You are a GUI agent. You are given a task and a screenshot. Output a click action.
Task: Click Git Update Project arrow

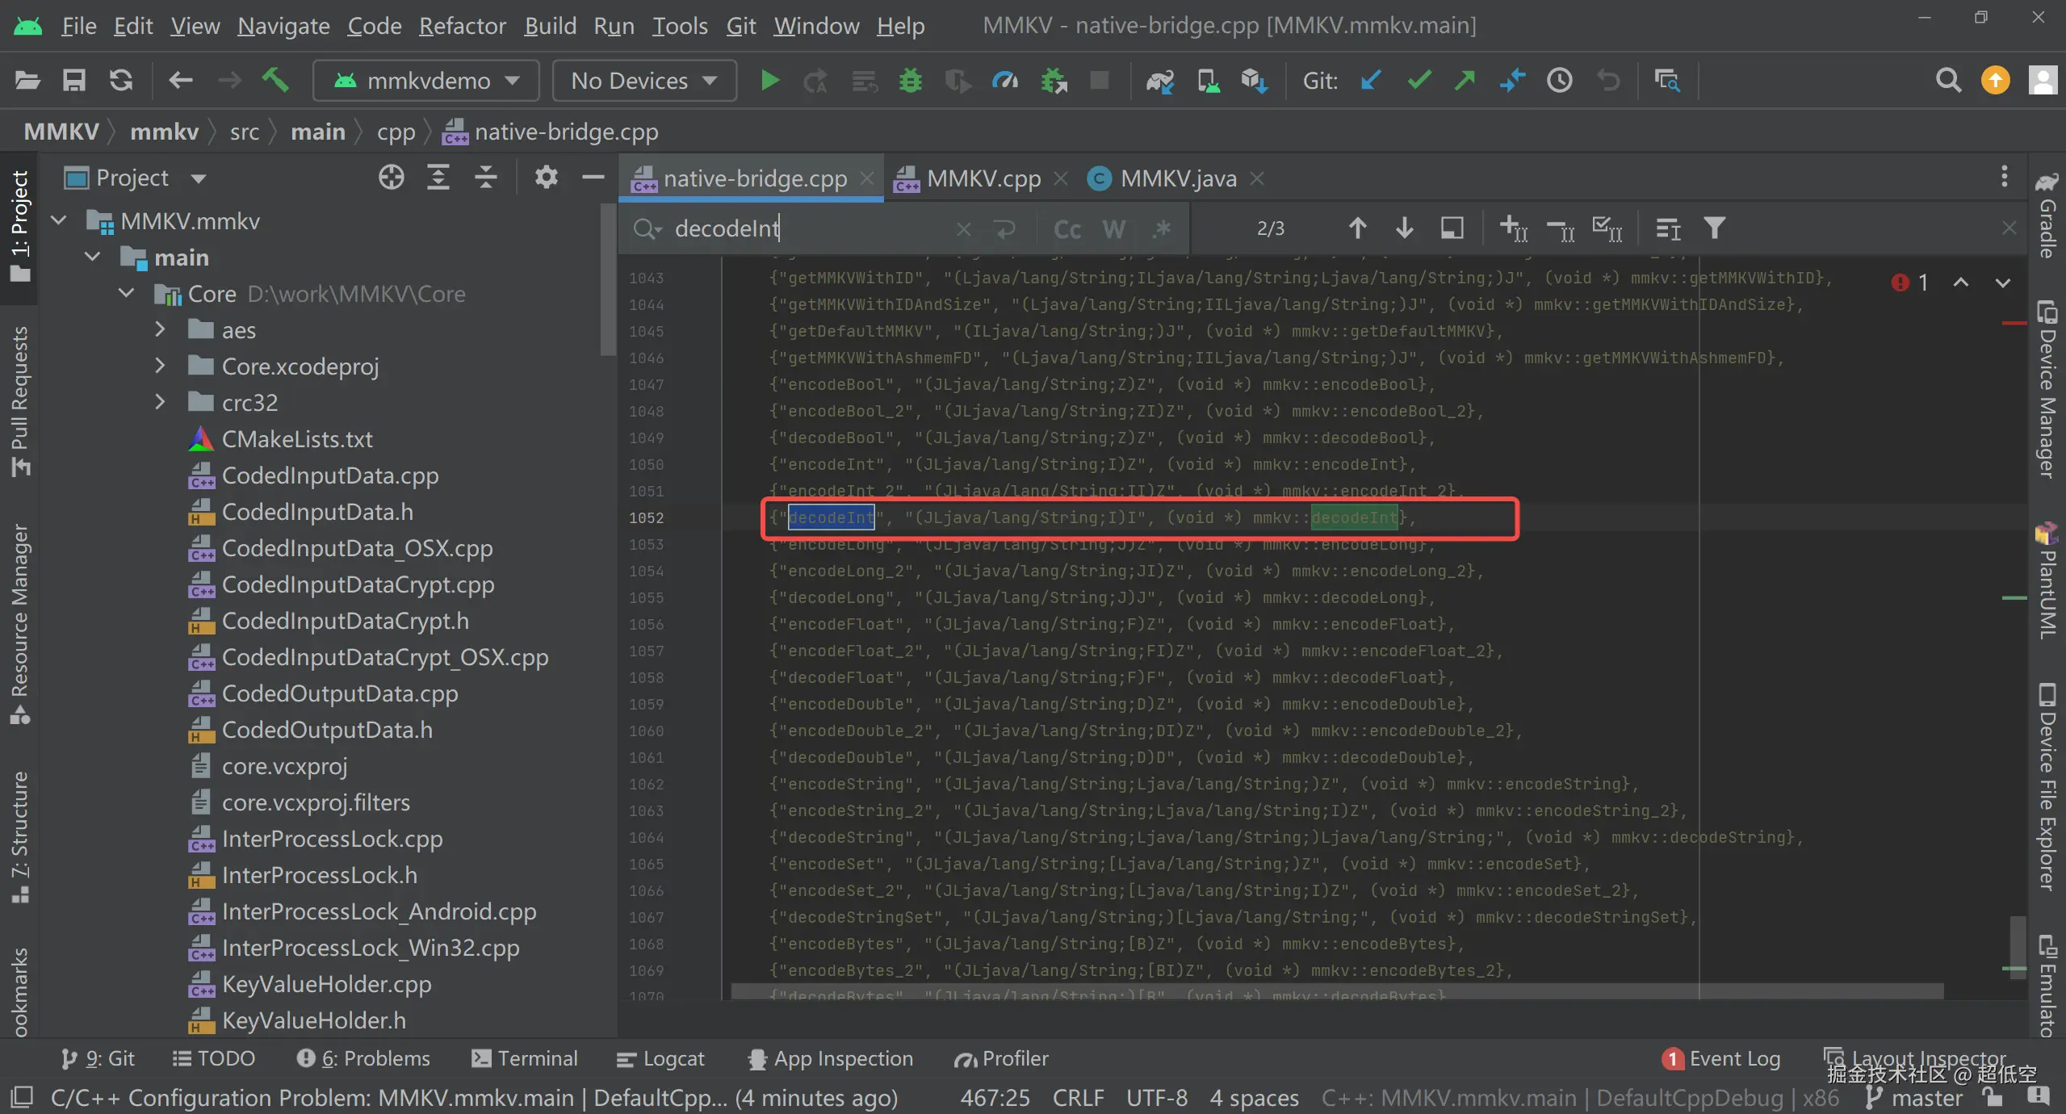tap(1370, 81)
